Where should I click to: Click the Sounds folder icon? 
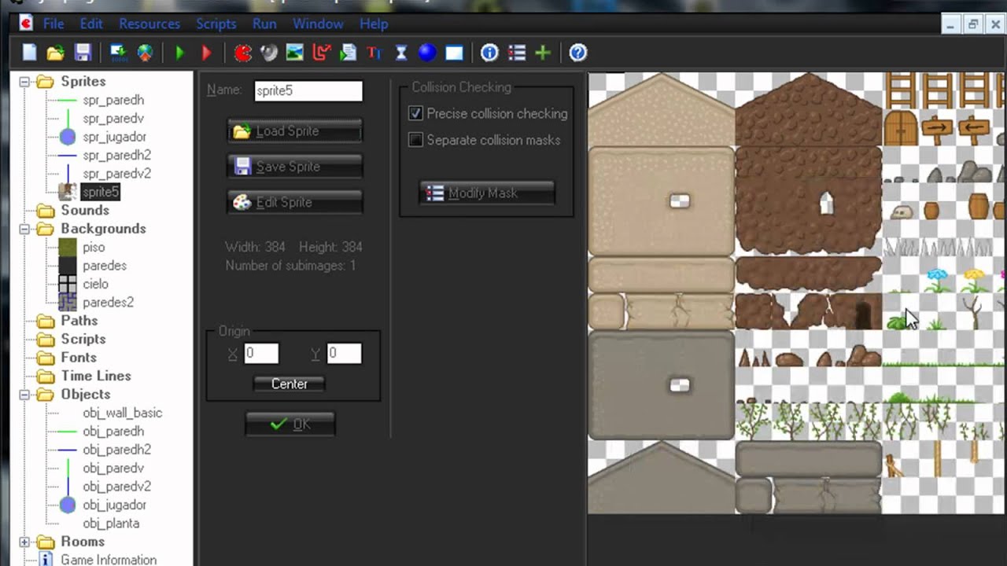click(46, 211)
